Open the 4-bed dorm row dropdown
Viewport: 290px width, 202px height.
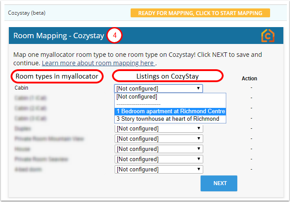tap(159, 169)
